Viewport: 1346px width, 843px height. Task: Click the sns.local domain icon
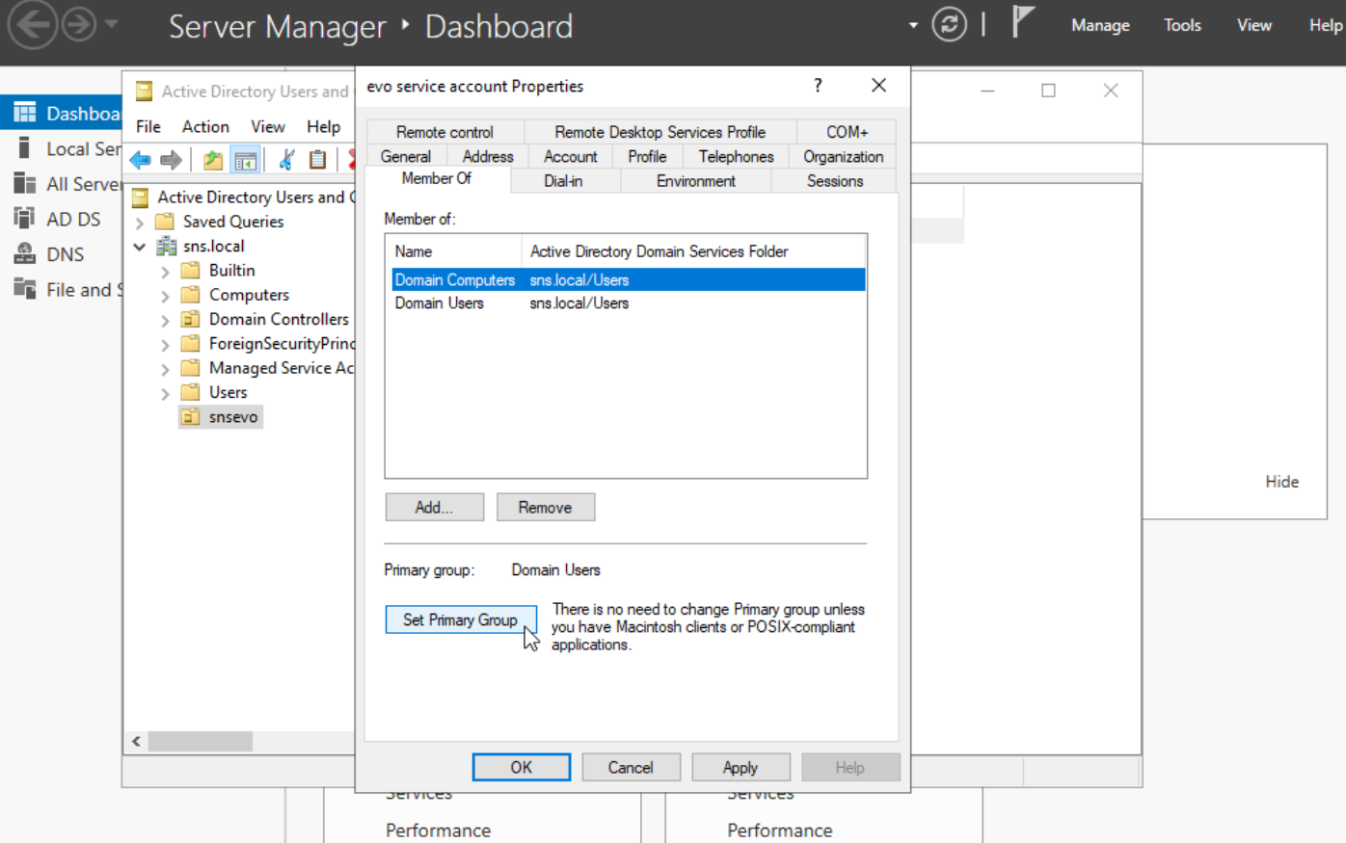[167, 246]
